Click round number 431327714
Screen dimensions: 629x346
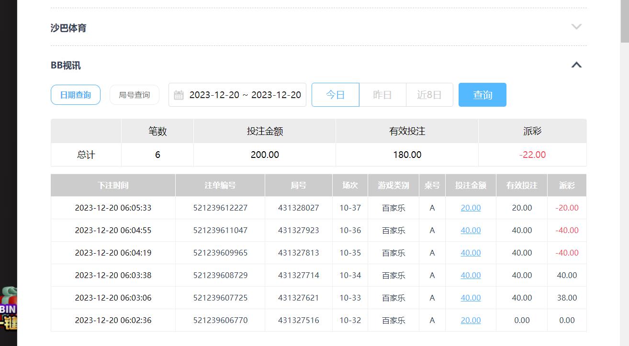click(x=299, y=275)
